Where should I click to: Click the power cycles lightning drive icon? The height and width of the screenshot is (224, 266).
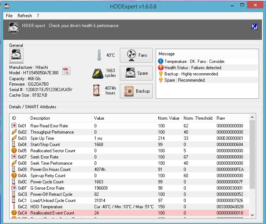coord(98,73)
